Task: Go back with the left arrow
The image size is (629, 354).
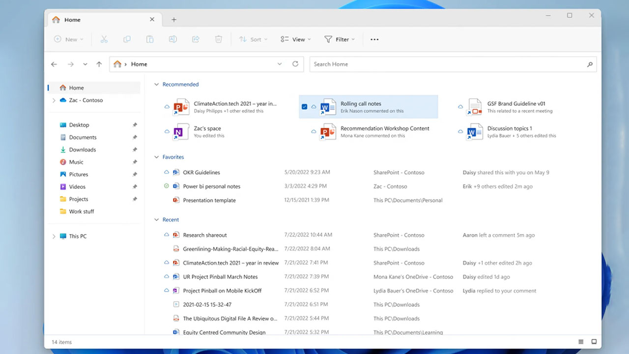Action: pyautogui.click(x=54, y=64)
